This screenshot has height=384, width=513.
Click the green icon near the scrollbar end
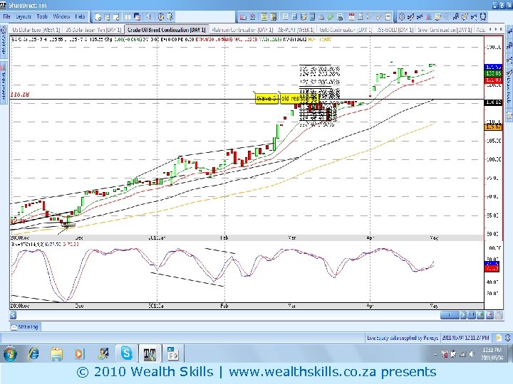tap(481, 315)
